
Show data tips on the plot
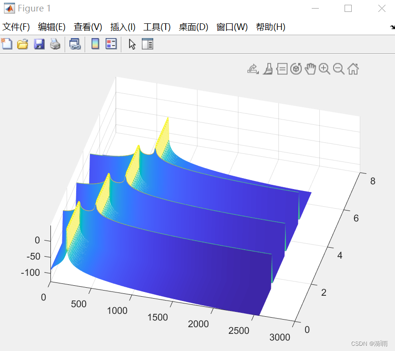pyautogui.click(x=282, y=69)
